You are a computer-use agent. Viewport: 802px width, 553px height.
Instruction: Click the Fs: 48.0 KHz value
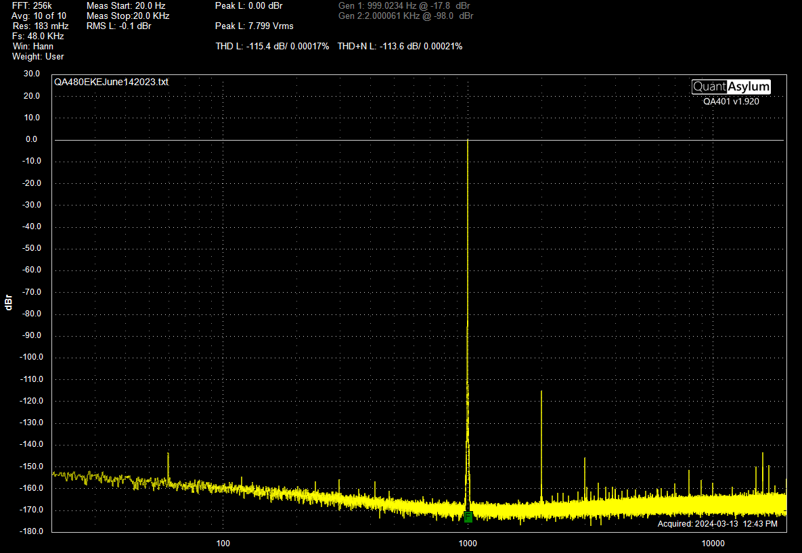[x=38, y=37]
